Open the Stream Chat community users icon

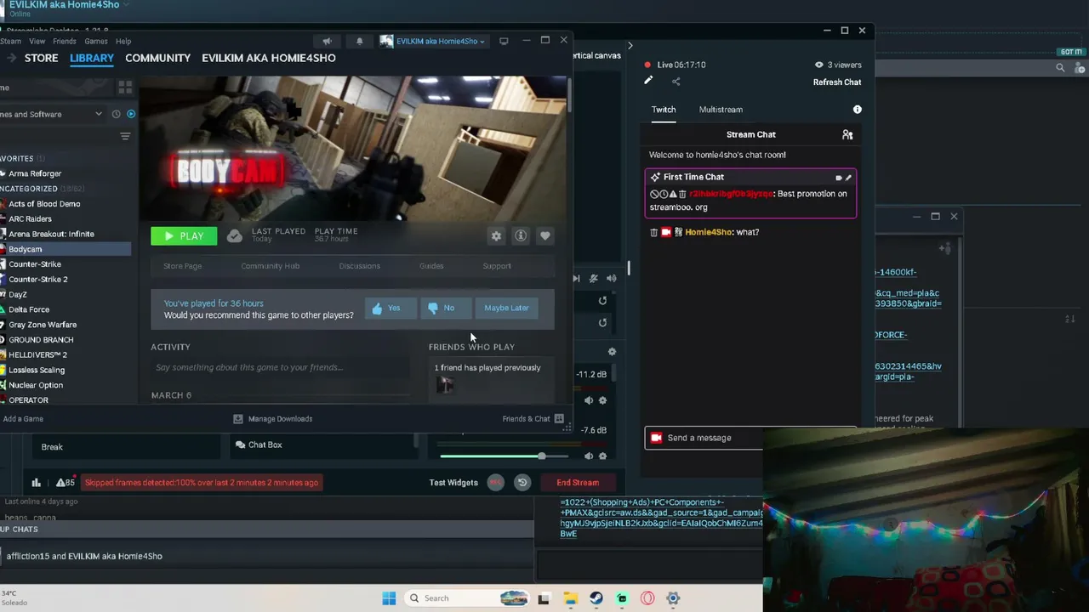[847, 134]
